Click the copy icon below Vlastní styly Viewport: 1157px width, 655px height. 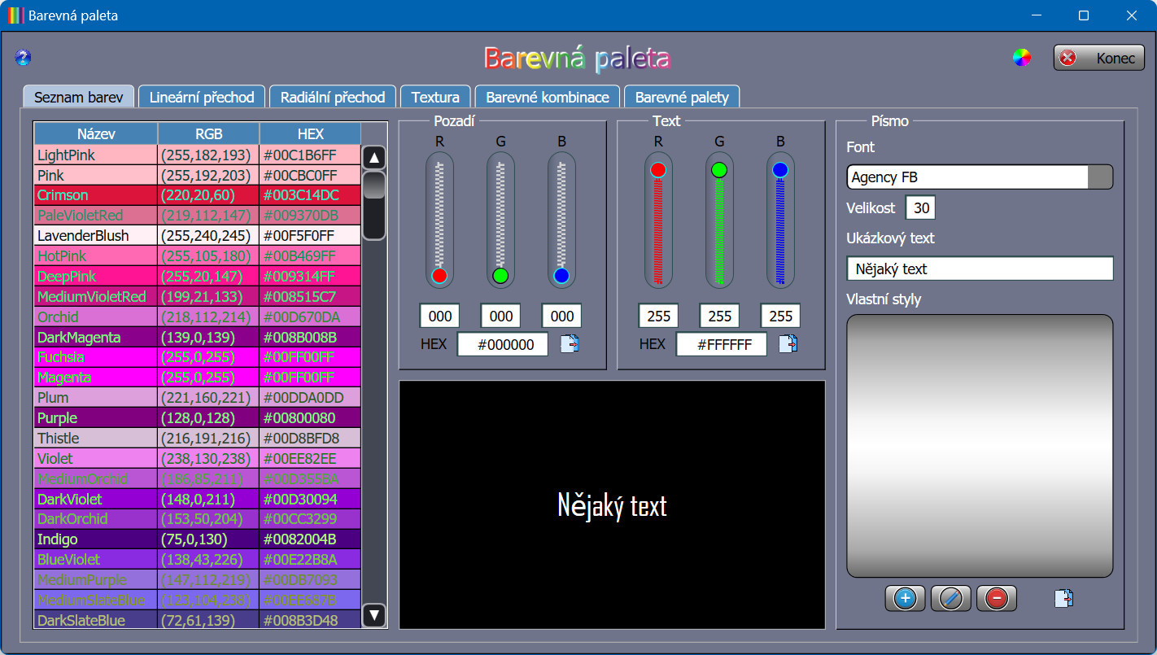1063,599
